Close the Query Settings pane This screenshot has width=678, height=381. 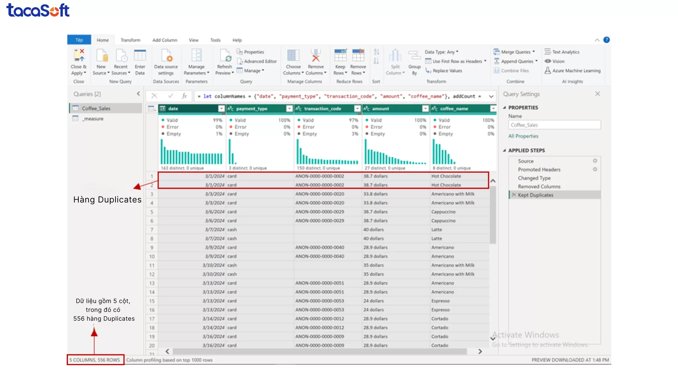coord(597,94)
